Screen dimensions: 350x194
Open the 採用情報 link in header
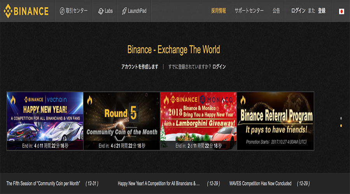[x=219, y=11]
